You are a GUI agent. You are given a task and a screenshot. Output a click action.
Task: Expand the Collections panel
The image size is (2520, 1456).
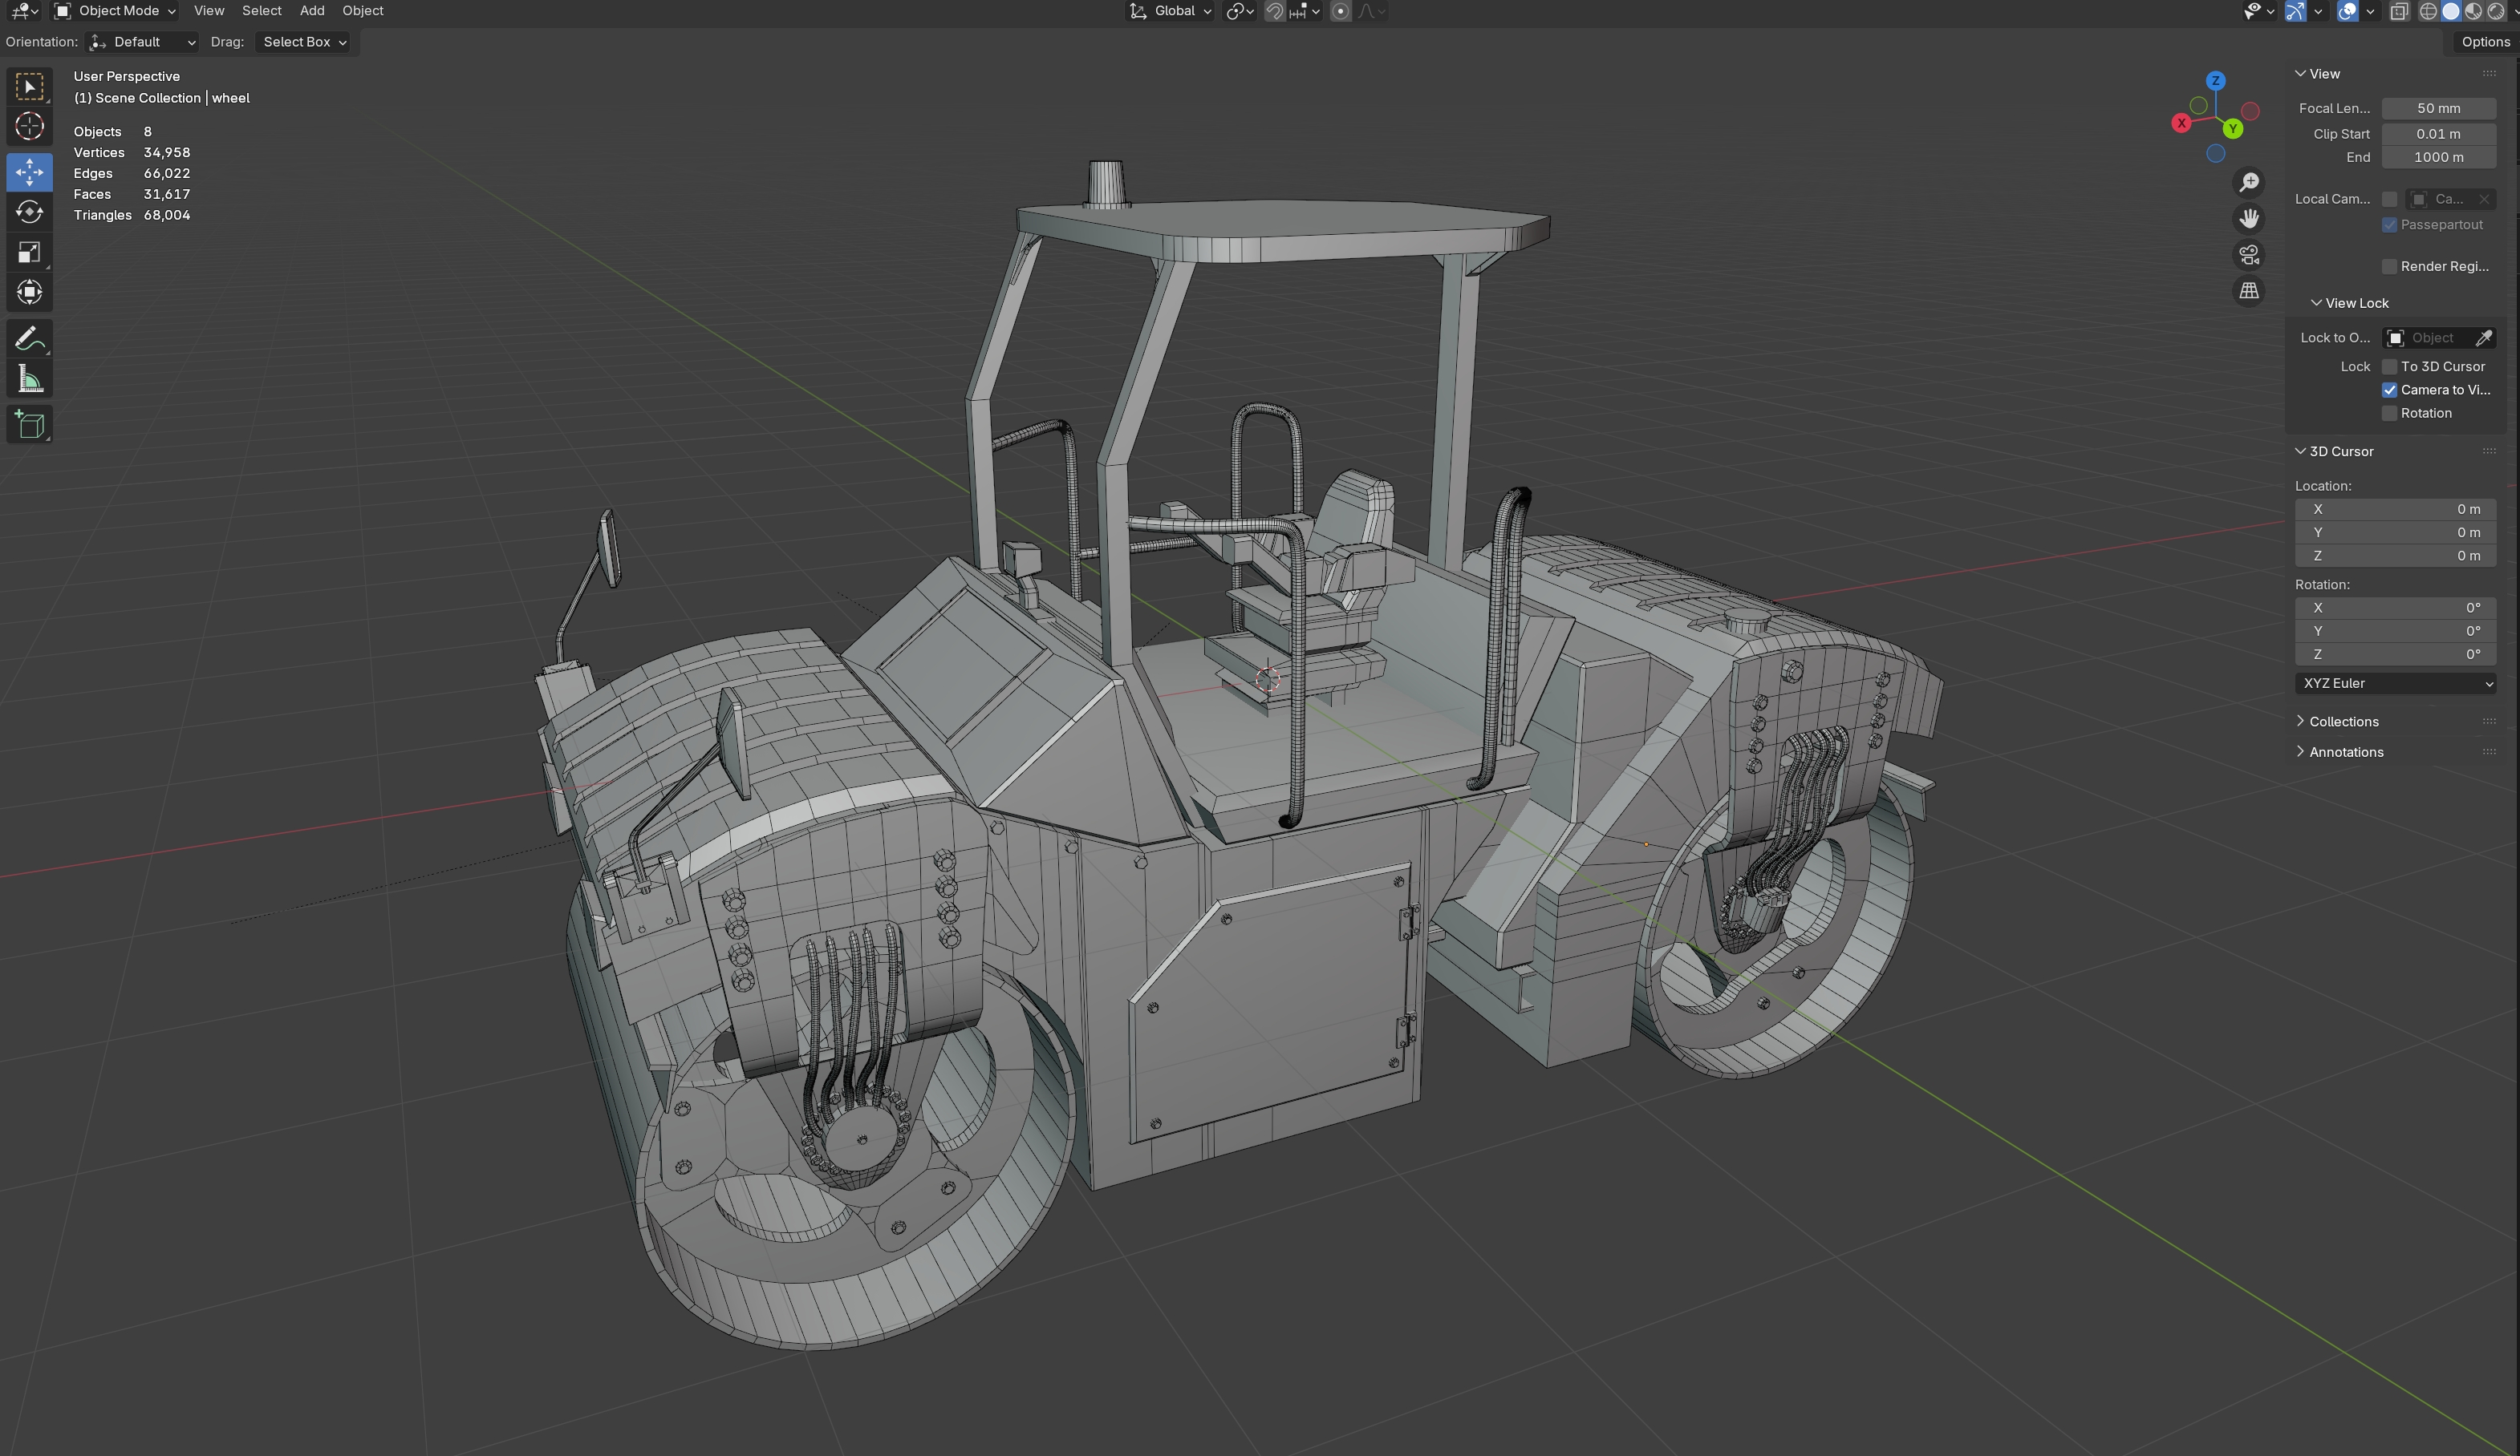tap(2343, 722)
